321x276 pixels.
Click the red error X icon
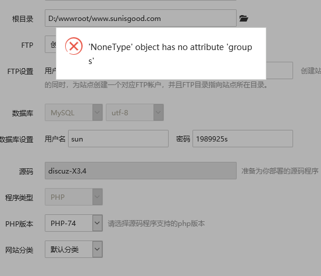74,46
